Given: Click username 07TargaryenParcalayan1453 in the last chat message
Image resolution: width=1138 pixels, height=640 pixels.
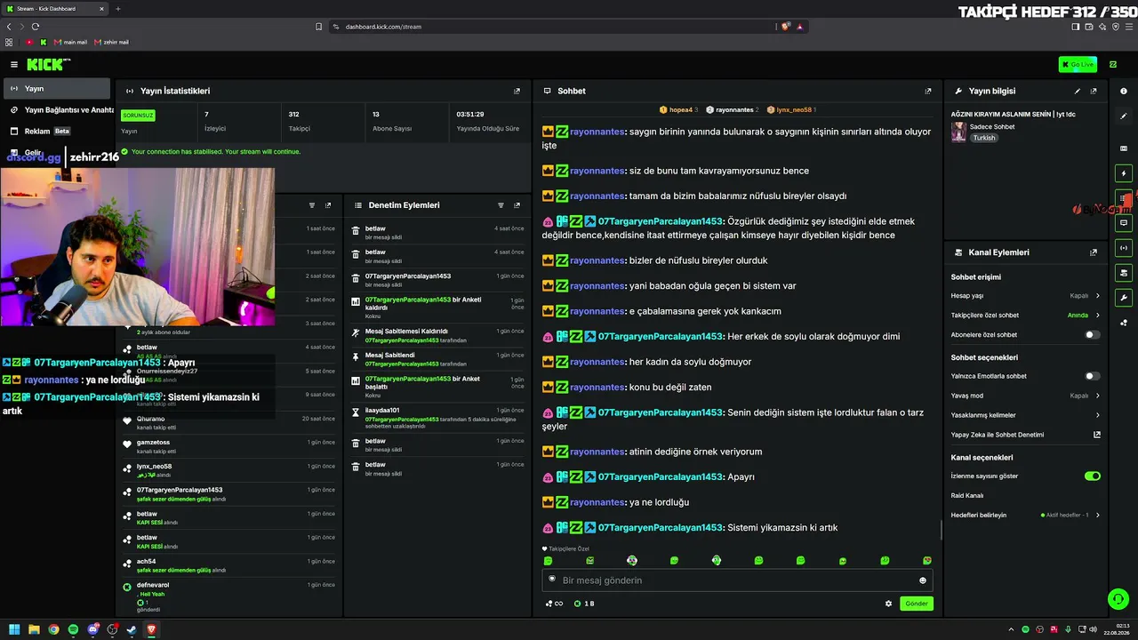Looking at the screenshot, I should click(661, 528).
